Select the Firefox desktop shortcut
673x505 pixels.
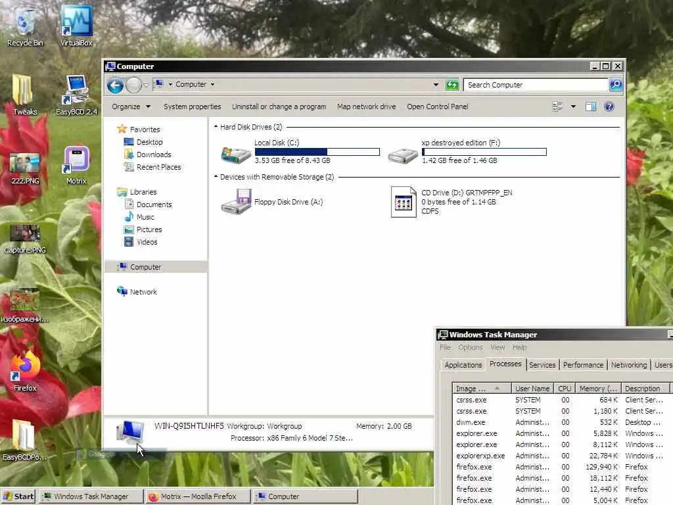[25, 372]
